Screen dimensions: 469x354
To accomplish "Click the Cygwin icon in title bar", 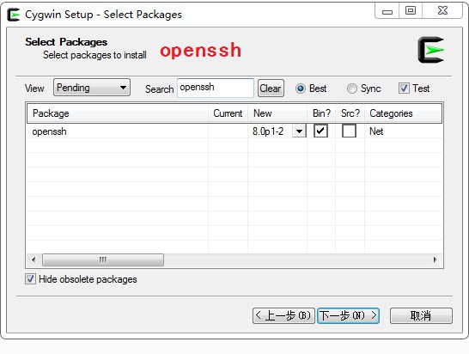I will click(13, 15).
